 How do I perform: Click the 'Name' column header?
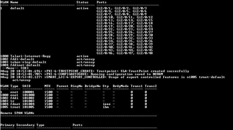click(x=14, y=2)
